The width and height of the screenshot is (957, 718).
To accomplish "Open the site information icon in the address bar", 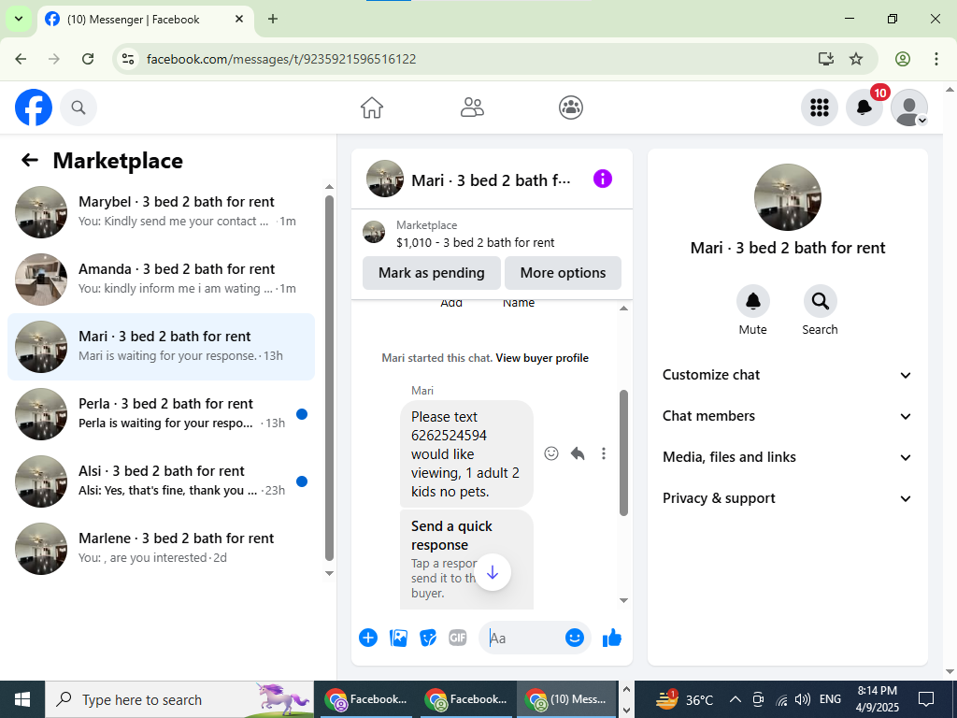I will pos(127,59).
